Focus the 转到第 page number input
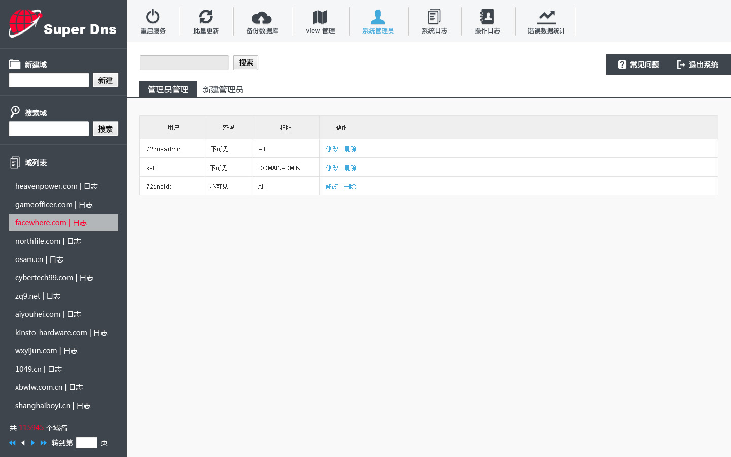Viewport: 731px width, 457px height. [x=86, y=442]
